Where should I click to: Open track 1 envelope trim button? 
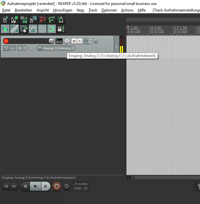(10, 48)
